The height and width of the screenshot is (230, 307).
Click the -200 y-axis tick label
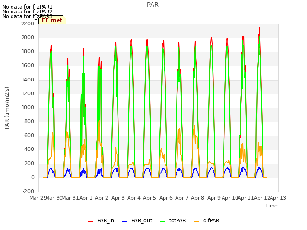tap(28, 191)
